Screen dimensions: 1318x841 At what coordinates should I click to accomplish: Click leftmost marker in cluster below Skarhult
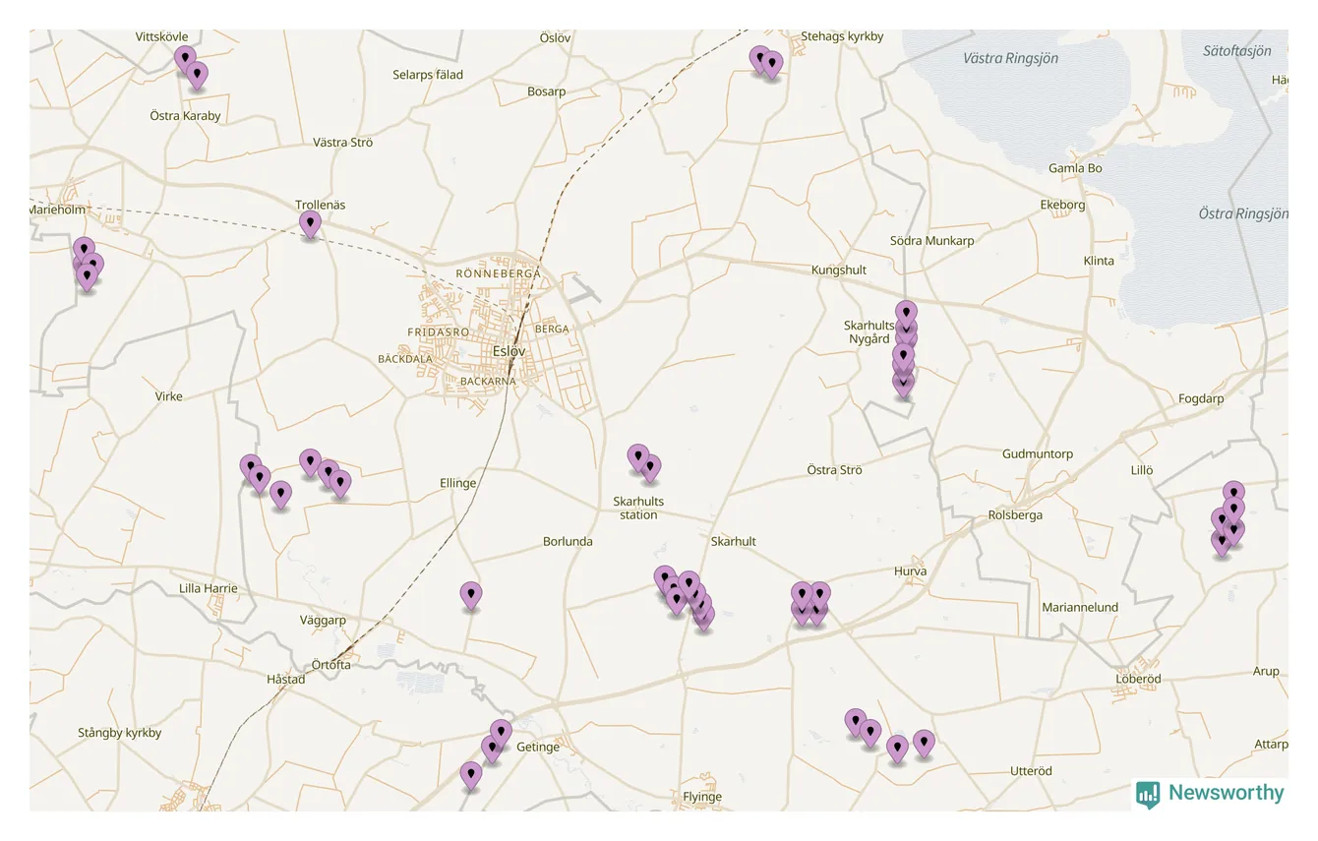pos(665,579)
